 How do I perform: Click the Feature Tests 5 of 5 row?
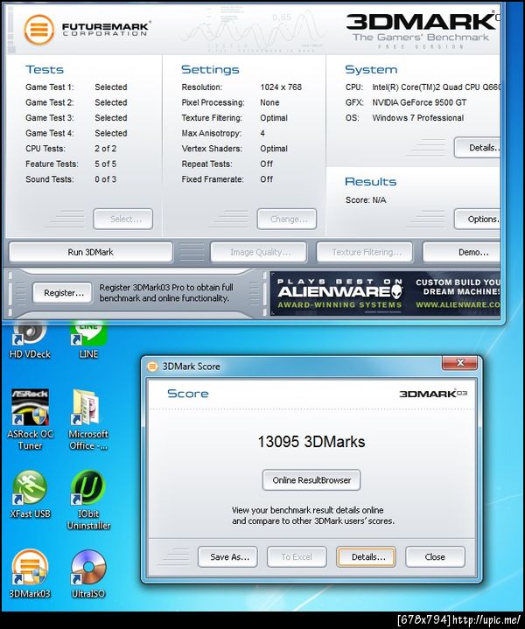[71, 164]
